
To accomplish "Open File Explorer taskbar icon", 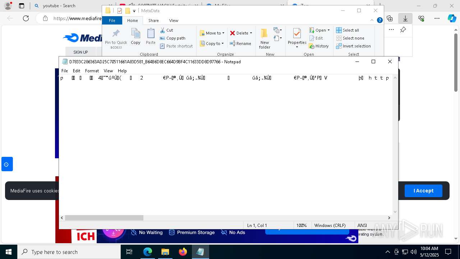I will [165, 252].
